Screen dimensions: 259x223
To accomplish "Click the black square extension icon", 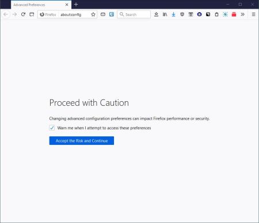I will (208, 14).
